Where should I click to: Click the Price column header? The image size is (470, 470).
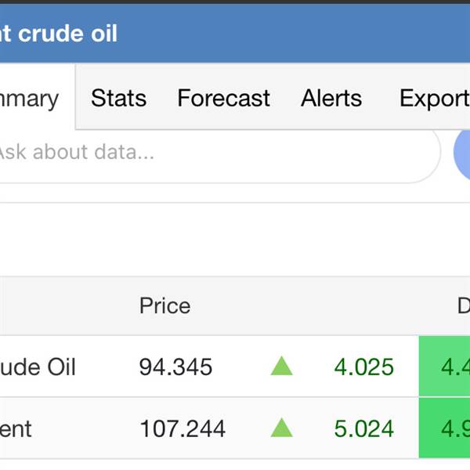pyautogui.click(x=164, y=305)
